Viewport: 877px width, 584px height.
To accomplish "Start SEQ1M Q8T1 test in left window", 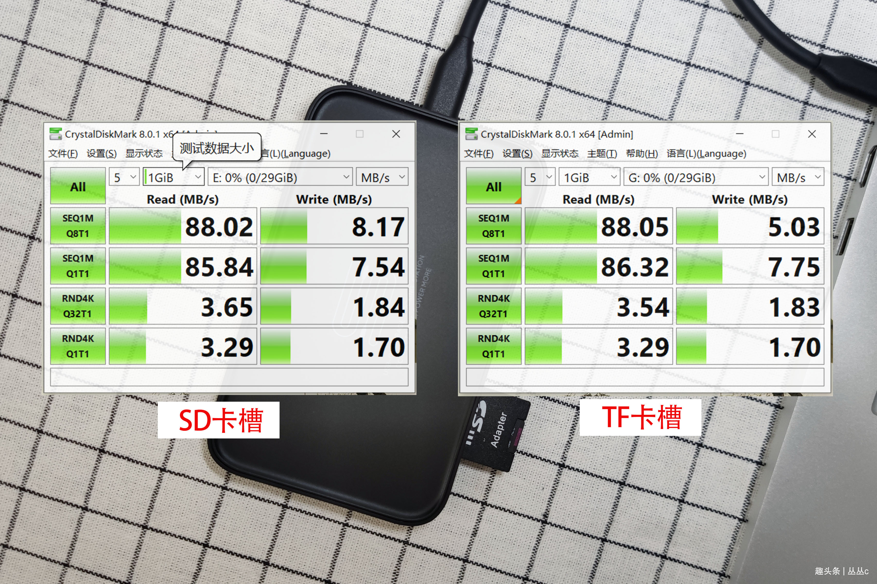I will point(78,226).
